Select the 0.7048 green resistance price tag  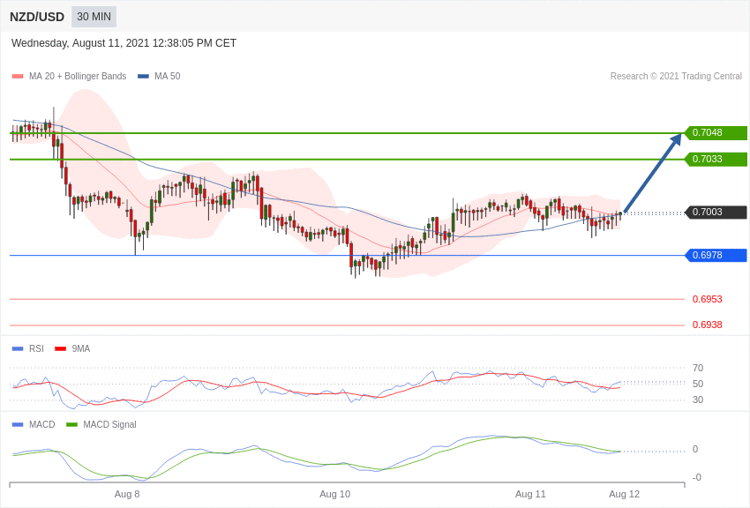coord(716,133)
